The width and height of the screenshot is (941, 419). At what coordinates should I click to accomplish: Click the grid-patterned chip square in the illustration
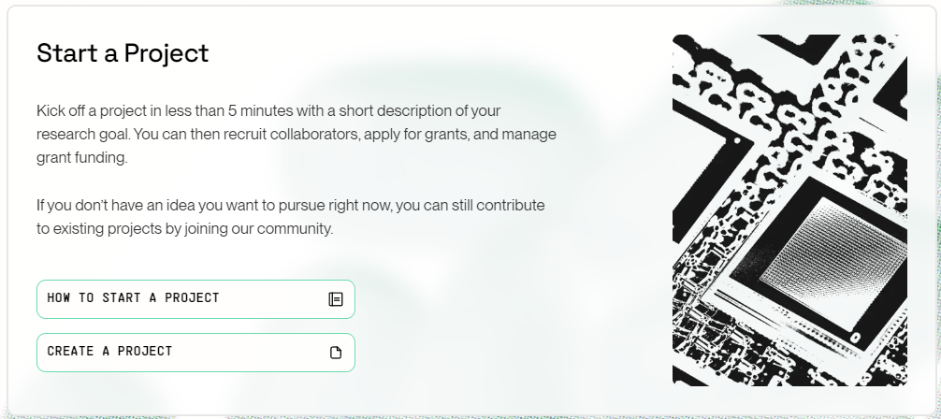[x=834, y=262]
